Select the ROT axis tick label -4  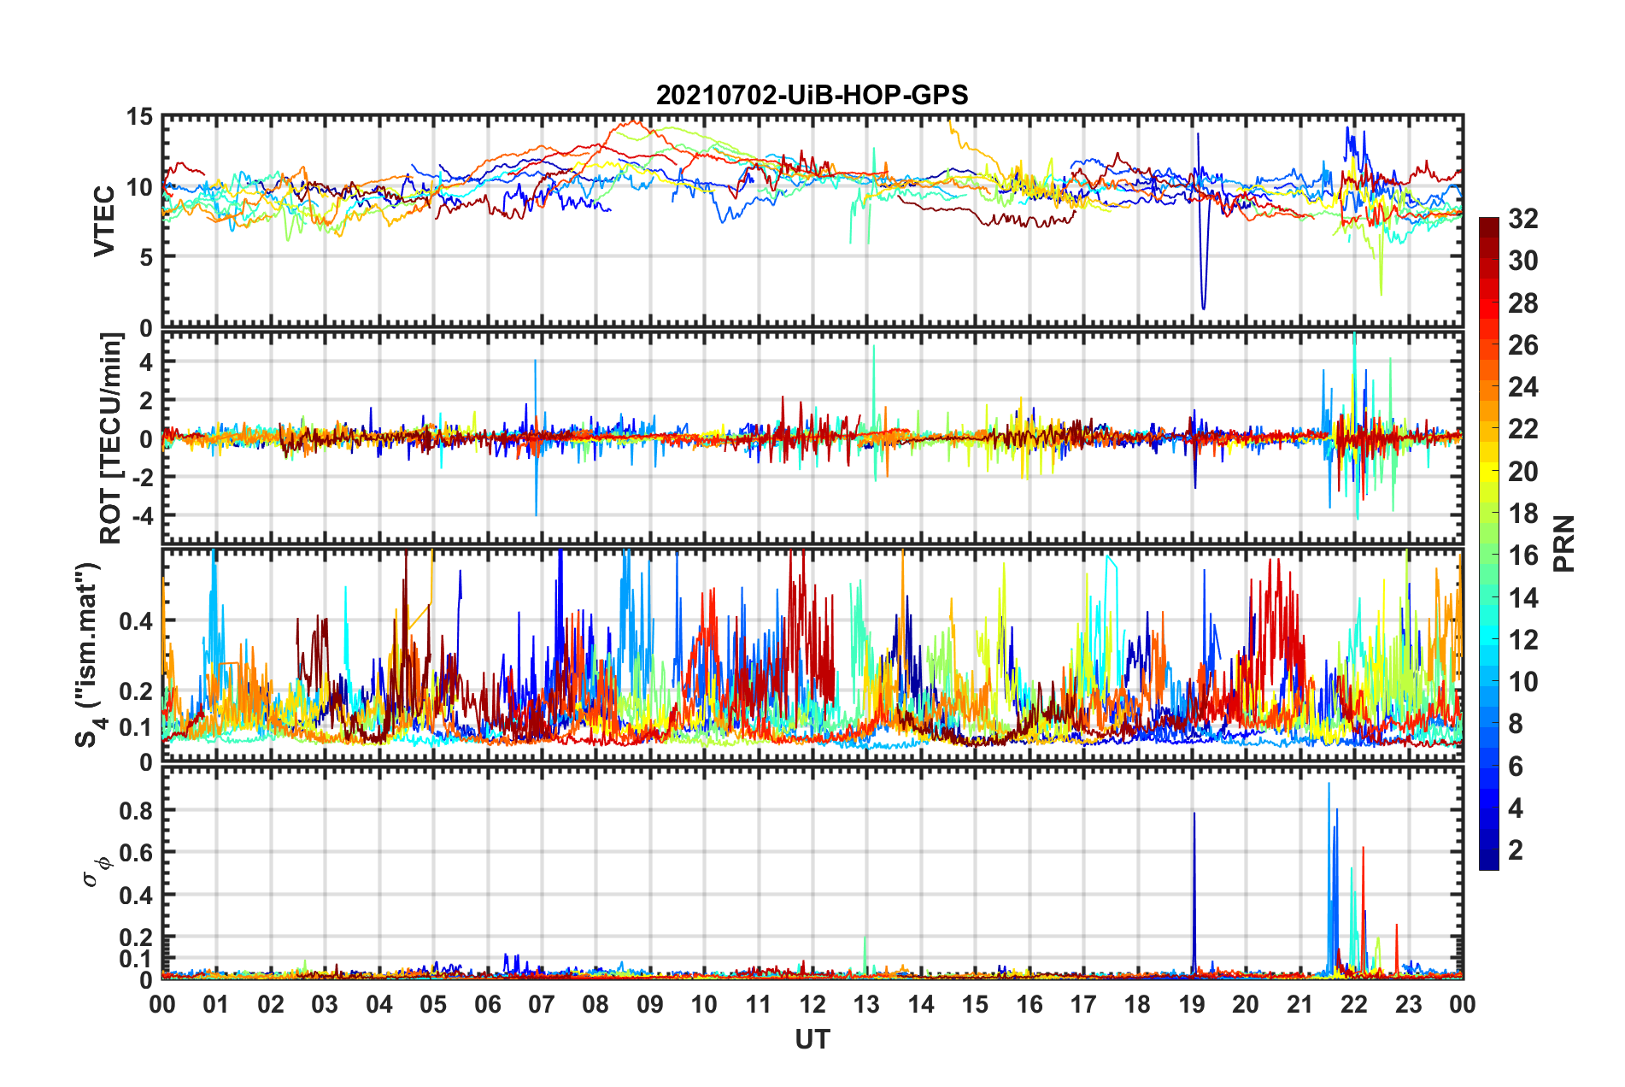coord(141,515)
